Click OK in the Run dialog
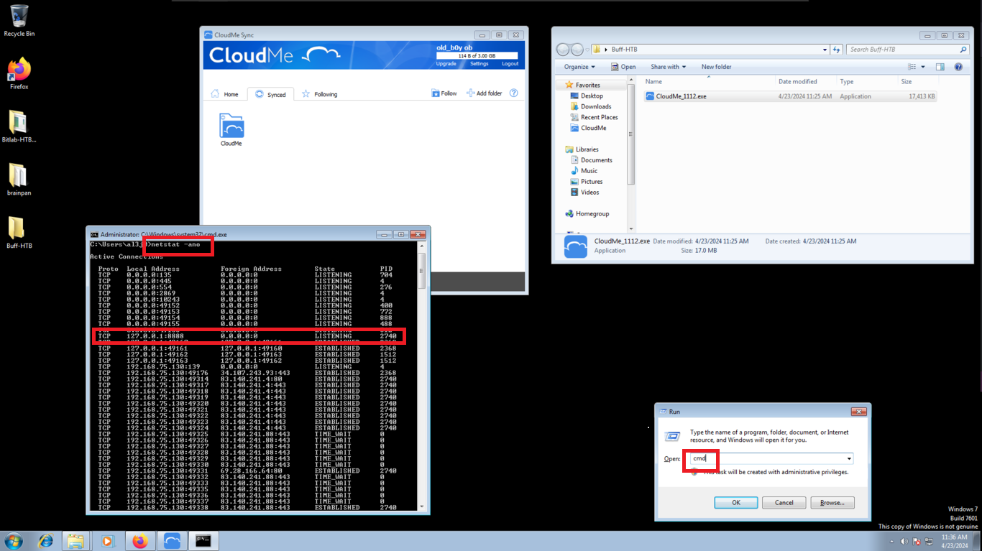 [x=735, y=502]
